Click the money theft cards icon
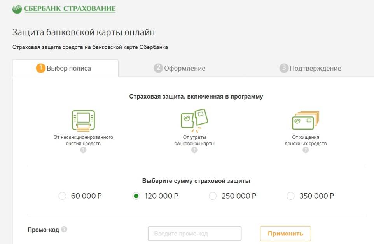 point(305,120)
